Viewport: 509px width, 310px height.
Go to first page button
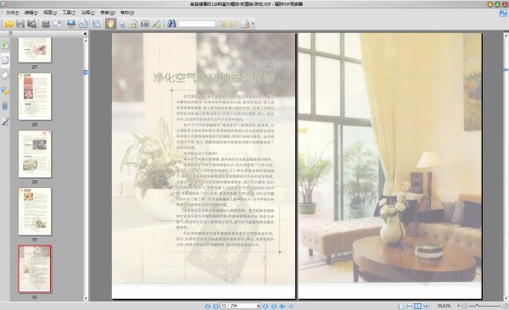tap(208, 306)
